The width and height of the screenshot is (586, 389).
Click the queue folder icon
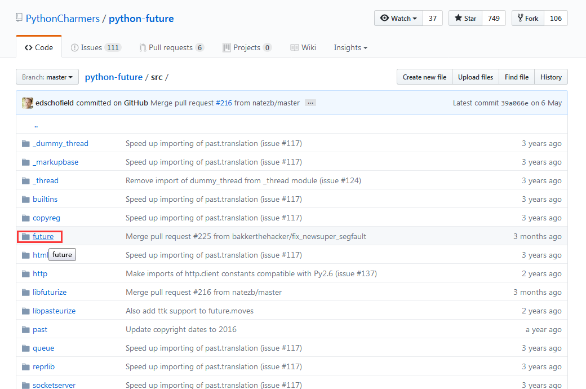[26, 348]
